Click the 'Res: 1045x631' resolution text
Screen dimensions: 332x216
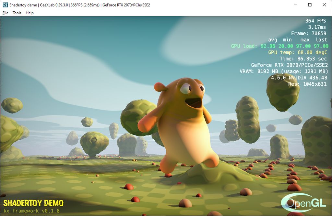click(x=307, y=84)
